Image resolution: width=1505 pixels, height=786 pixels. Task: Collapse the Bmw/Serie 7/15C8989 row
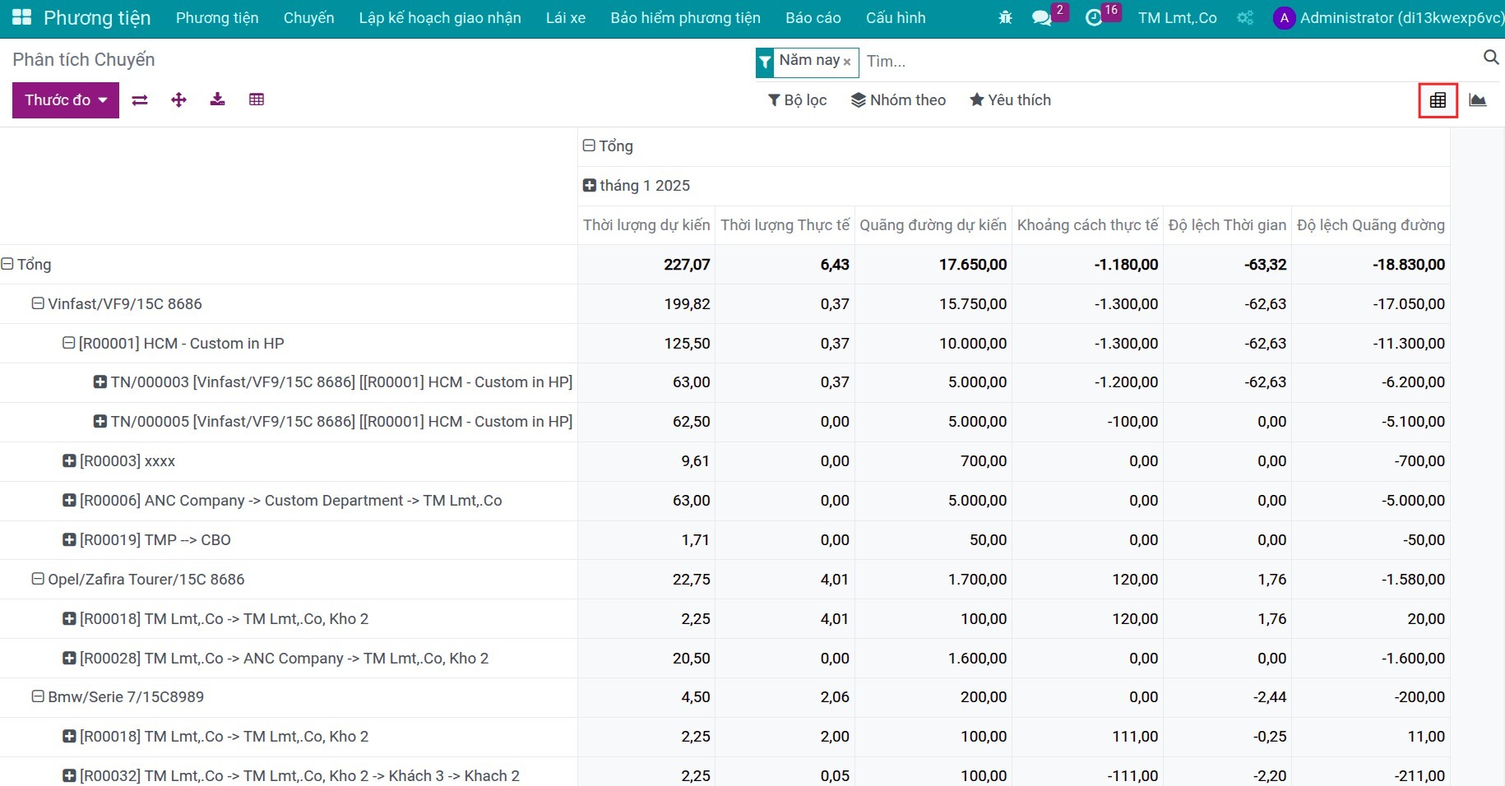point(118,697)
